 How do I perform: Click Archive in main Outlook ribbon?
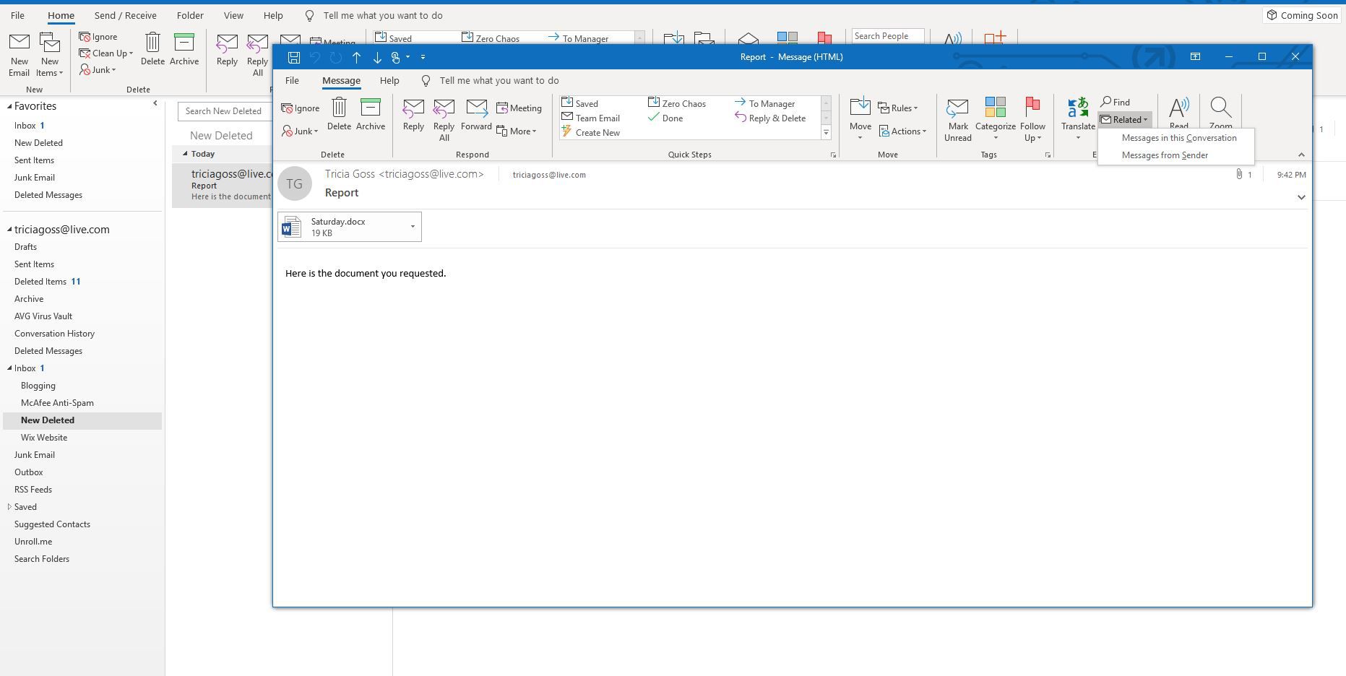184,49
